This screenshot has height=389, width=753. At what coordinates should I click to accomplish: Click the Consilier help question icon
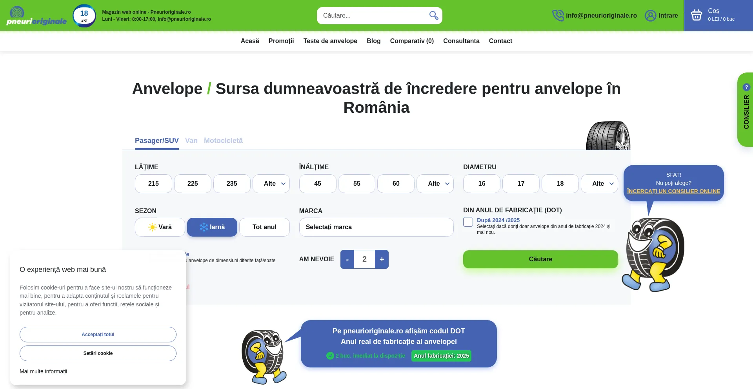[x=746, y=87]
